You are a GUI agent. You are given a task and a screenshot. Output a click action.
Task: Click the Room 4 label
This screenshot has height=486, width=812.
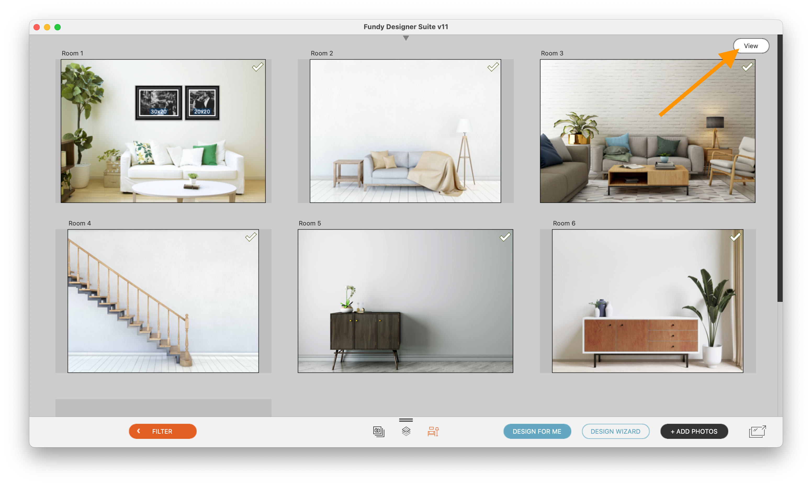[80, 223]
